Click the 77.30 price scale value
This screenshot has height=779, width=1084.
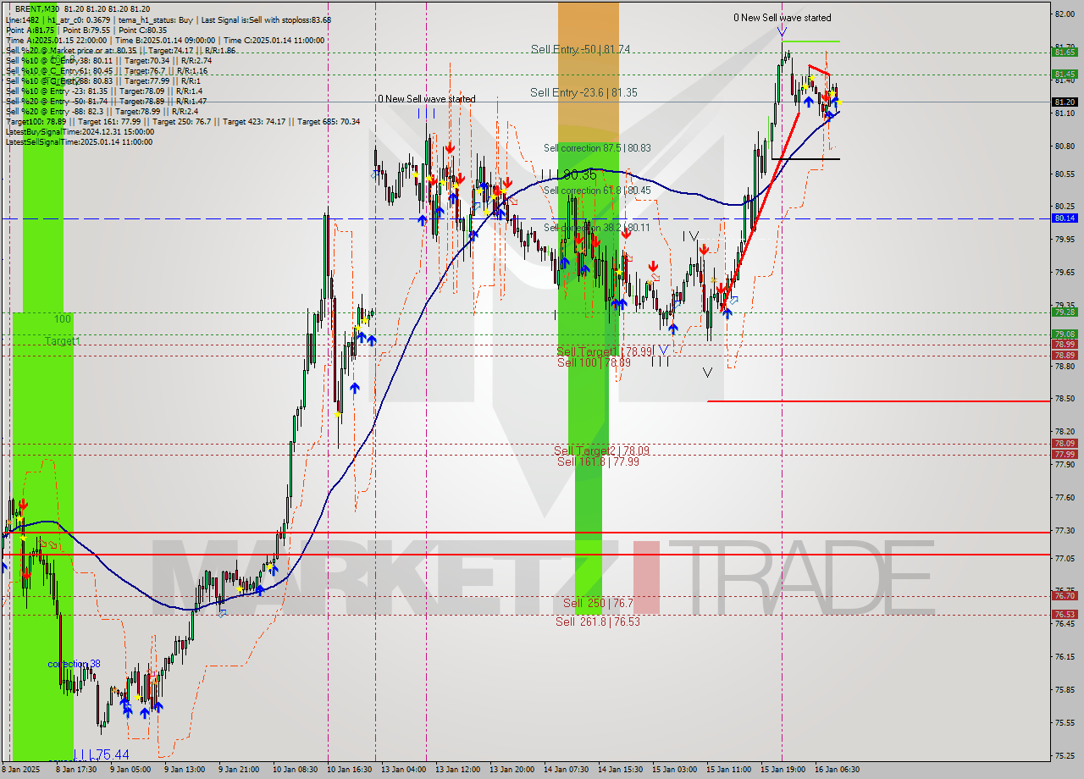tap(1065, 530)
